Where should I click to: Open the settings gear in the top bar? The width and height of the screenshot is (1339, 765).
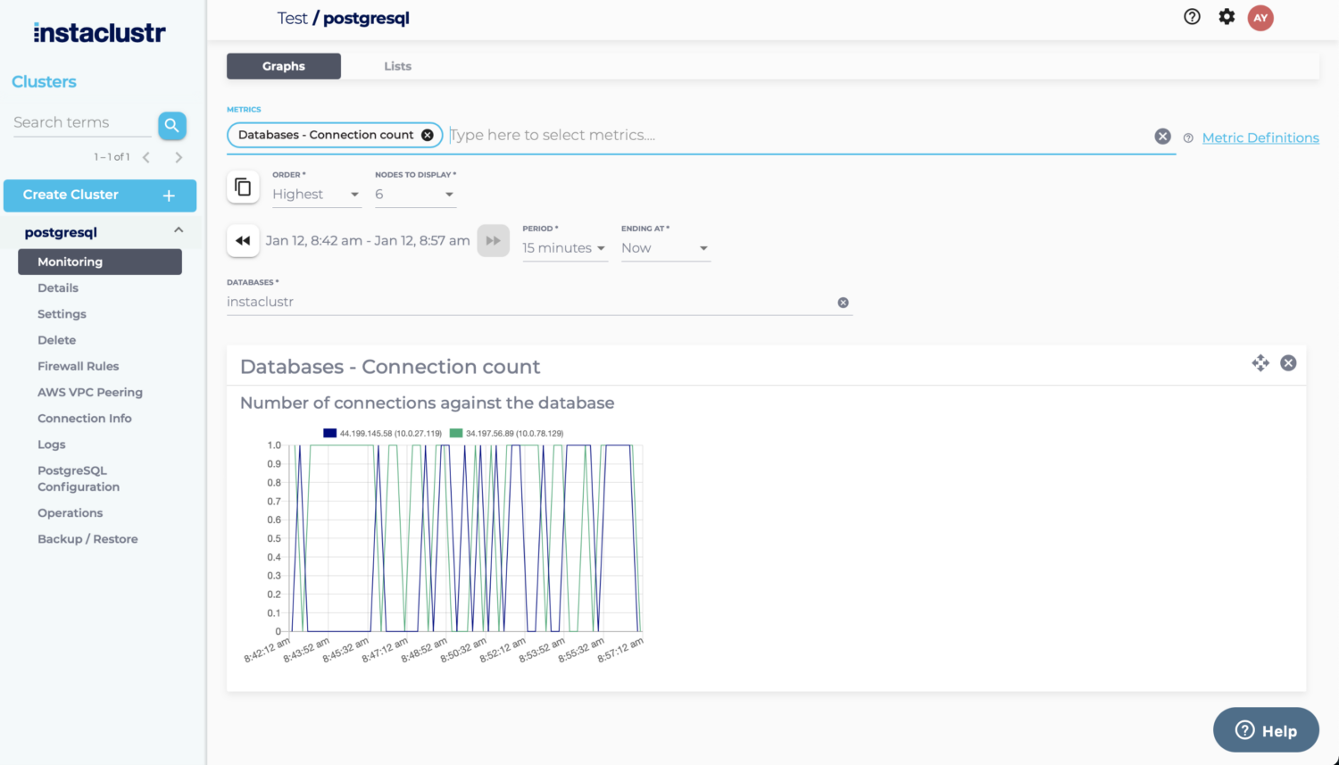[1227, 16]
